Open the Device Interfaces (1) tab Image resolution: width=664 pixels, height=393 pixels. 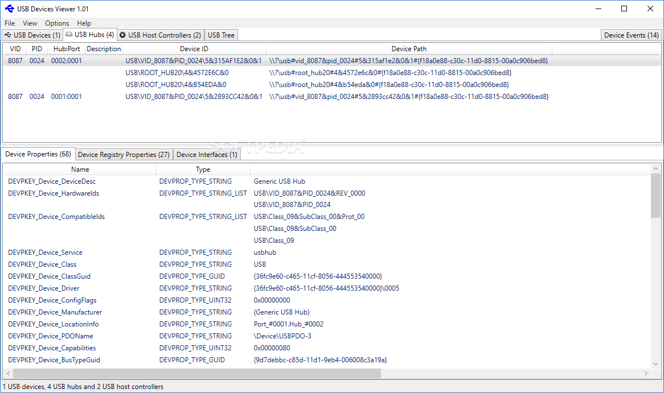(207, 154)
